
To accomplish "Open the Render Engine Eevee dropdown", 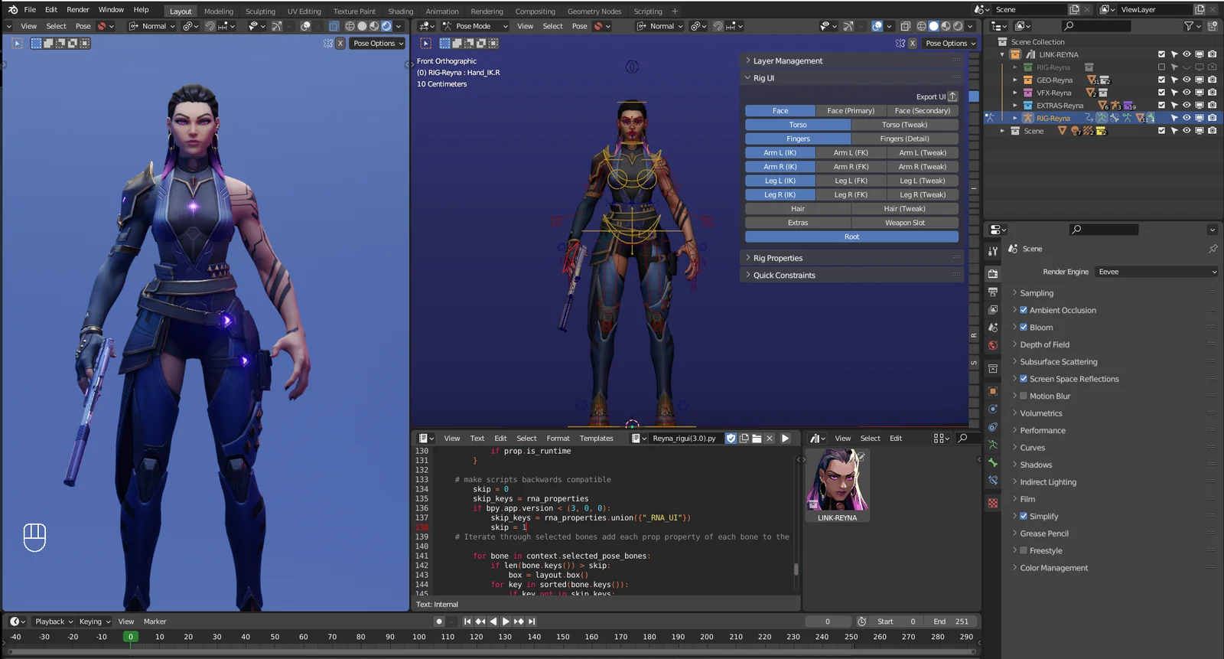I will [1157, 272].
